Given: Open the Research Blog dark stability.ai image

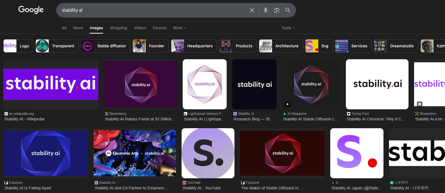Looking at the screenshot, I should (255, 84).
